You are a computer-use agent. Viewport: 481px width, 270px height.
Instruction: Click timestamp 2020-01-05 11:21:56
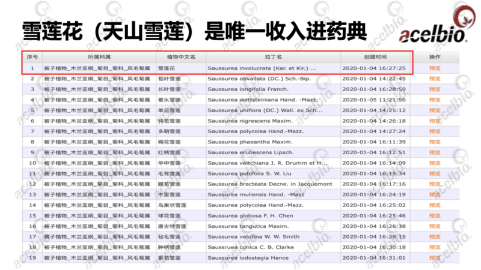[375, 100]
